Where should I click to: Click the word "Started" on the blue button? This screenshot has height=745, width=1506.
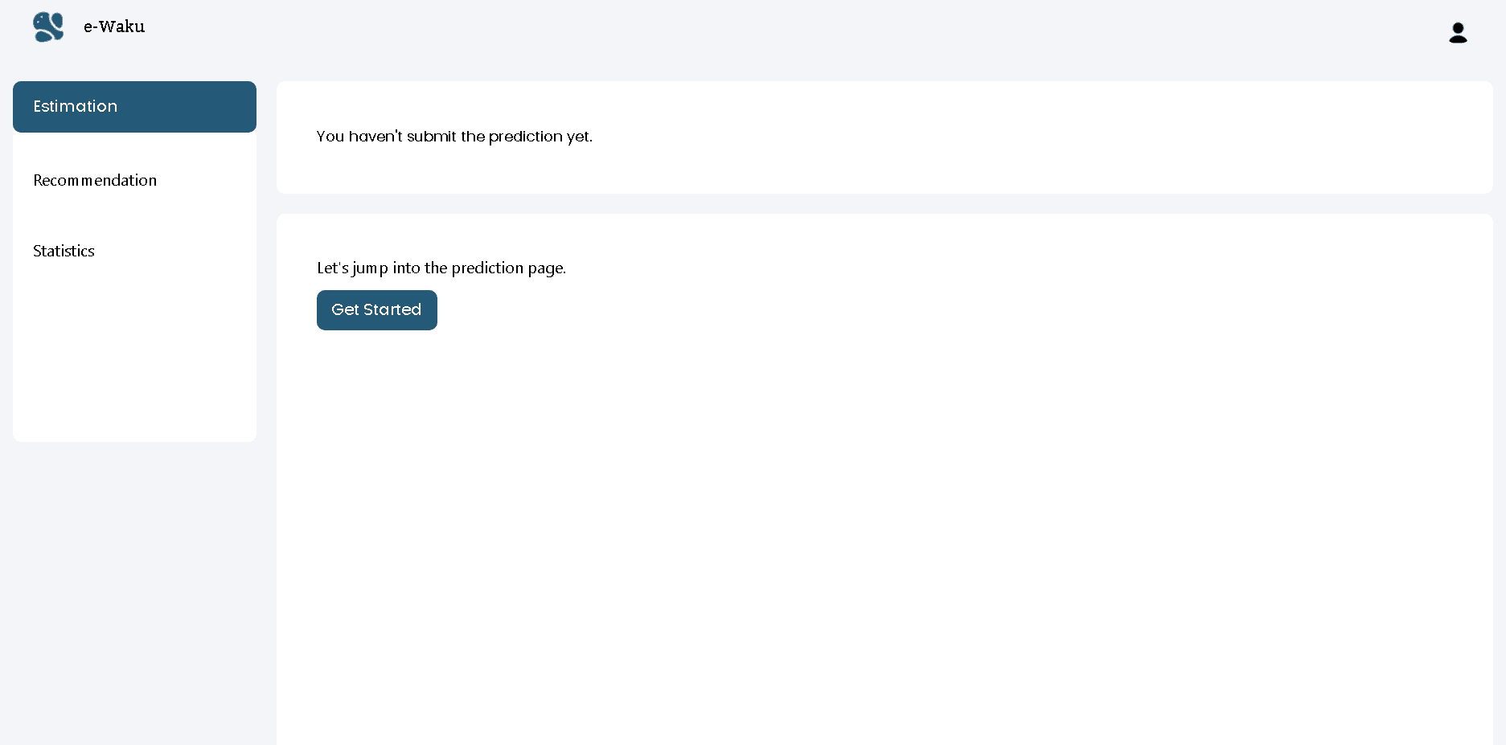click(x=392, y=310)
